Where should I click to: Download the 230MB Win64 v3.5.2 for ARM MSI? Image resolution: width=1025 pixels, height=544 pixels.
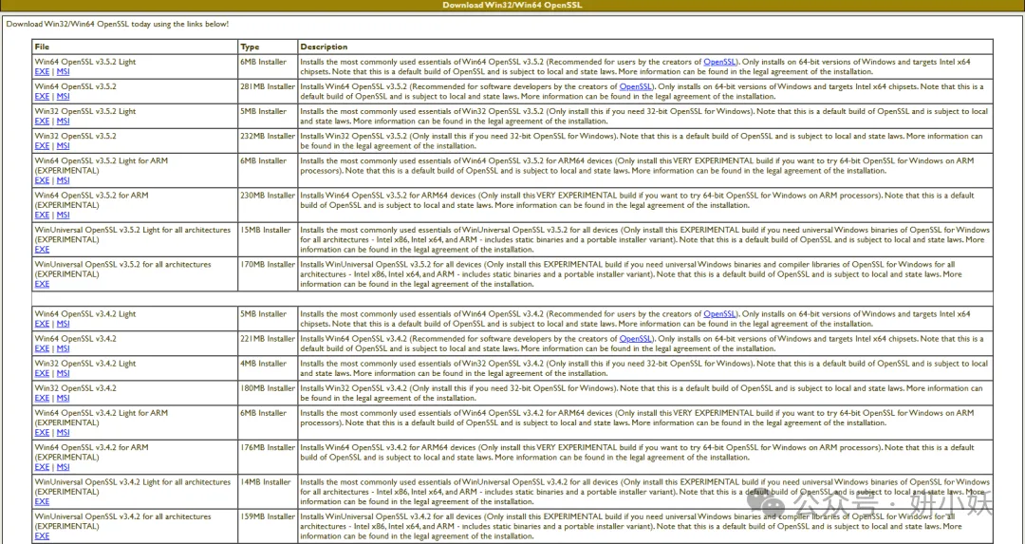[x=63, y=215]
